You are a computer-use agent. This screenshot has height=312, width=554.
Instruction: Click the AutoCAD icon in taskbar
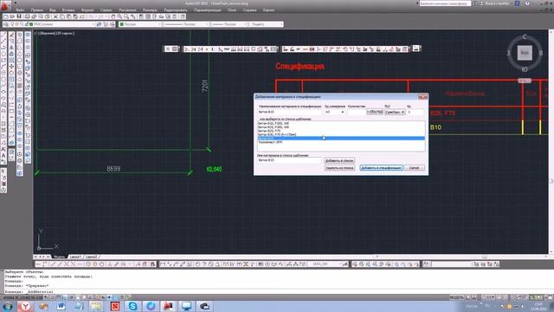pyautogui.click(x=168, y=306)
